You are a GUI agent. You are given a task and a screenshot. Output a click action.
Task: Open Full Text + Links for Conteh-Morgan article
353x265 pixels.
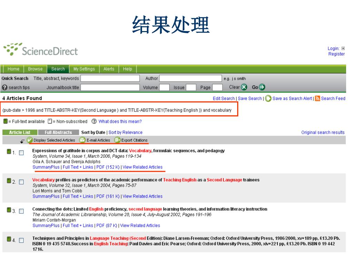[x=78, y=226]
